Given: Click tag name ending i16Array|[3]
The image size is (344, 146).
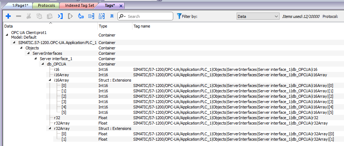Looking at the screenshot, I should pos(233,102).
